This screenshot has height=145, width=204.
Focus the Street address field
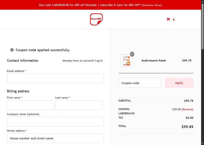55,138
